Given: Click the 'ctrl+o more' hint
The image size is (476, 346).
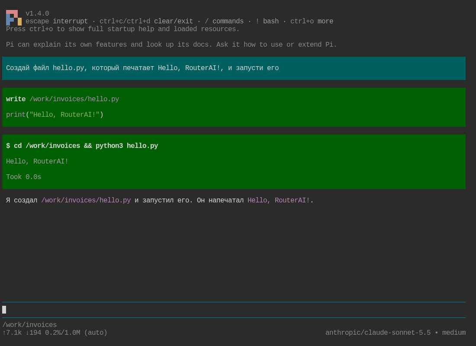Looking at the screenshot, I should coord(312,21).
